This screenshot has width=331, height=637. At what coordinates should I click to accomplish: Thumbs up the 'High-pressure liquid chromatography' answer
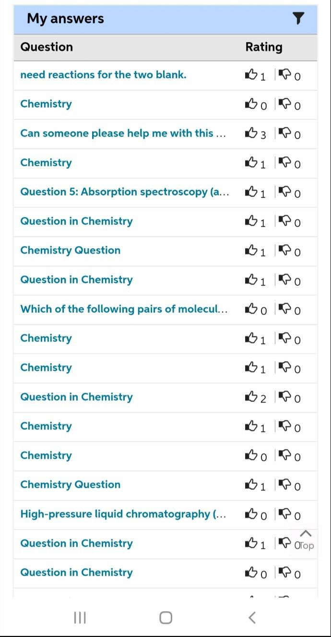[x=251, y=514]
